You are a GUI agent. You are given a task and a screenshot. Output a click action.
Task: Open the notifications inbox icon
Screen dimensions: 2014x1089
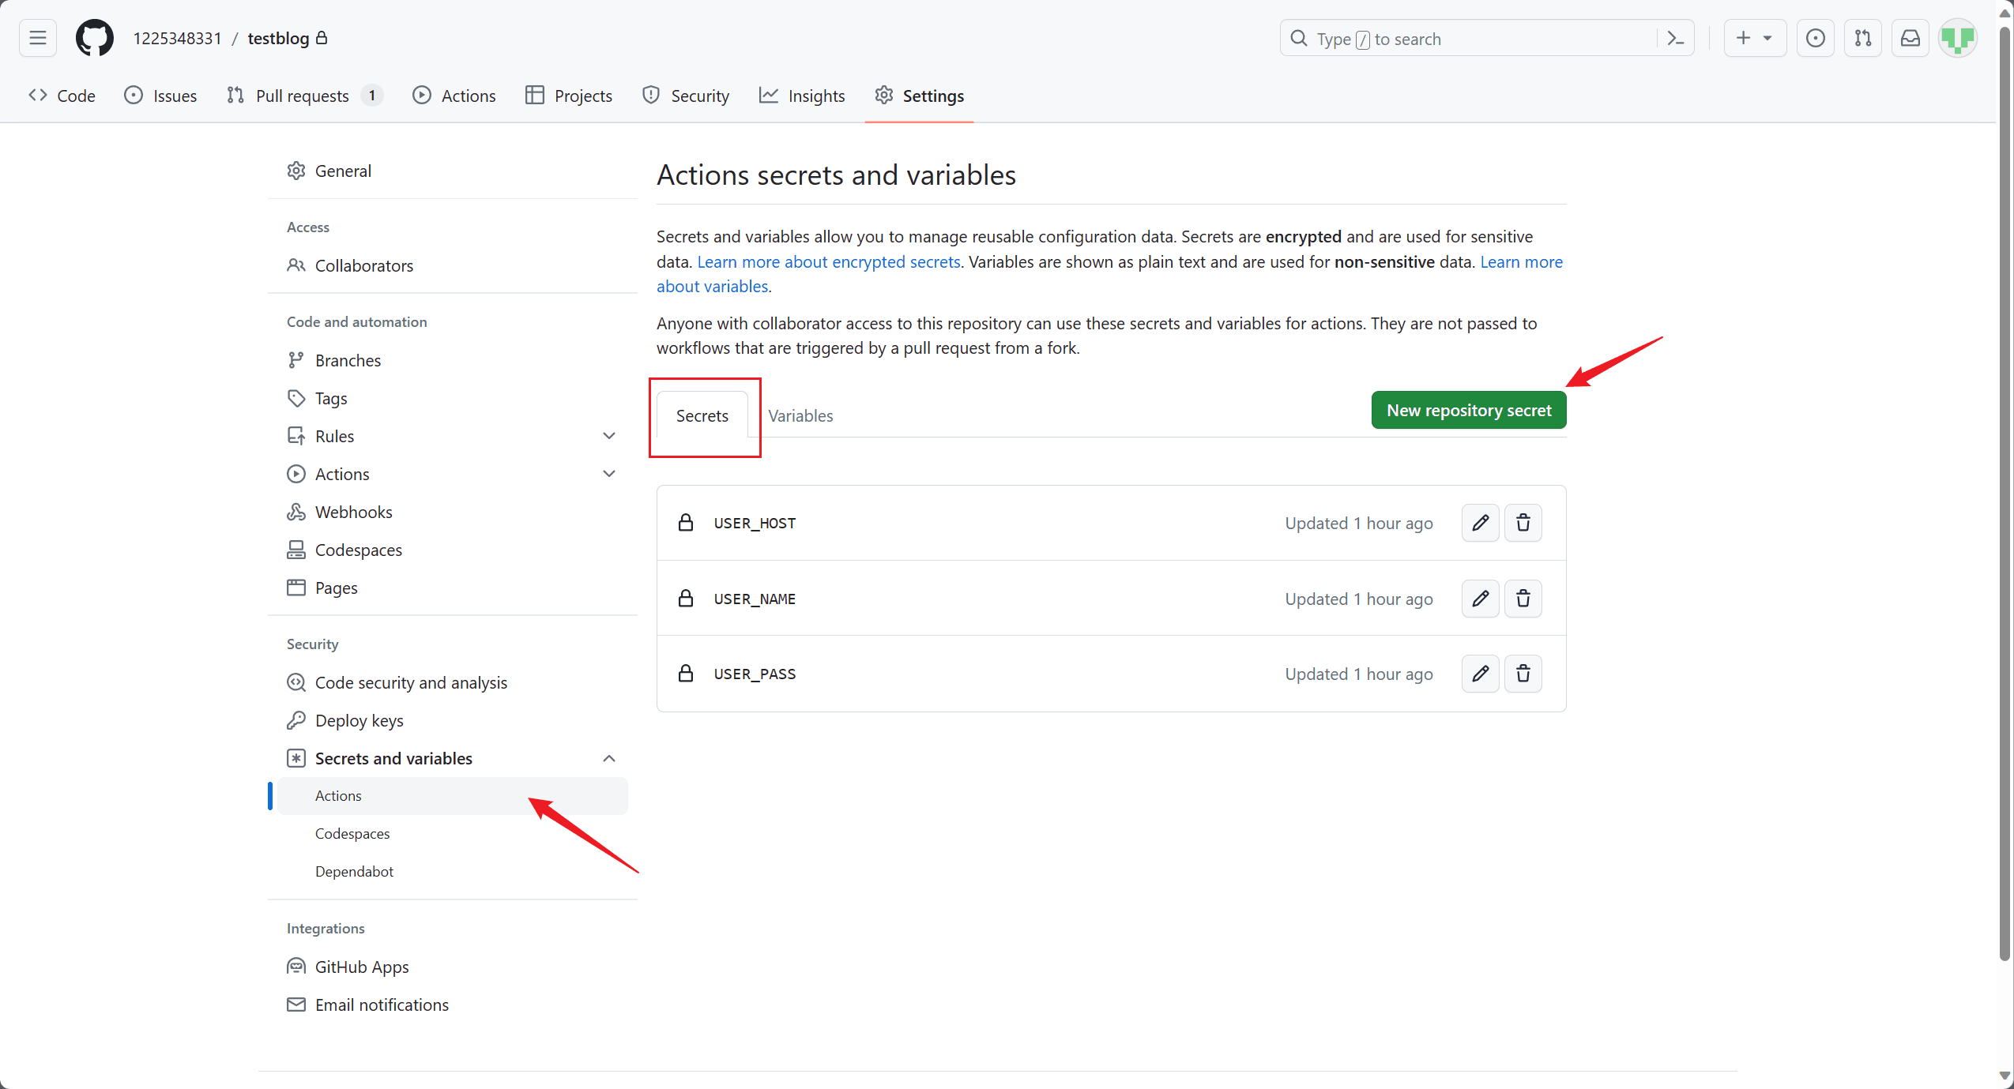(1910, 38)
